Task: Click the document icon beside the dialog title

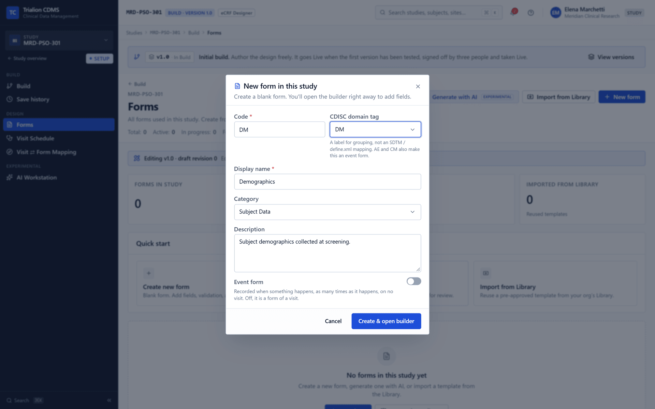Action: pyautogui.click(x=237, y=86)
